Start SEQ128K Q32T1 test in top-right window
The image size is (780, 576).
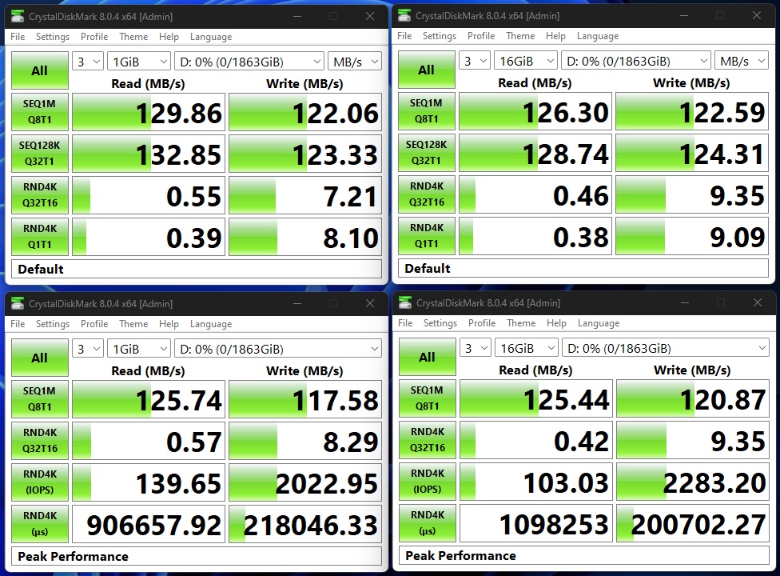[x=426, y=152]
